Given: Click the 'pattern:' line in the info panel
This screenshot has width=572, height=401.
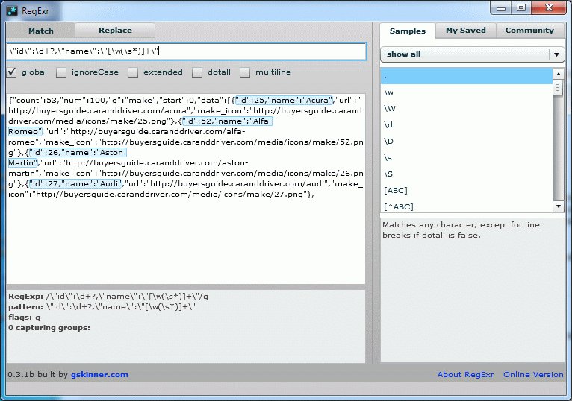Looking at the screenshot, I should pyautogui.click(x=102, y=306).
